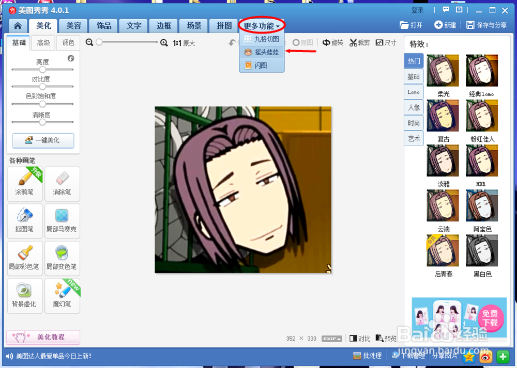Adjust the 清晰度 sharpness slider handle
This screenshot has width=517, height=368.
pos(42,122)
